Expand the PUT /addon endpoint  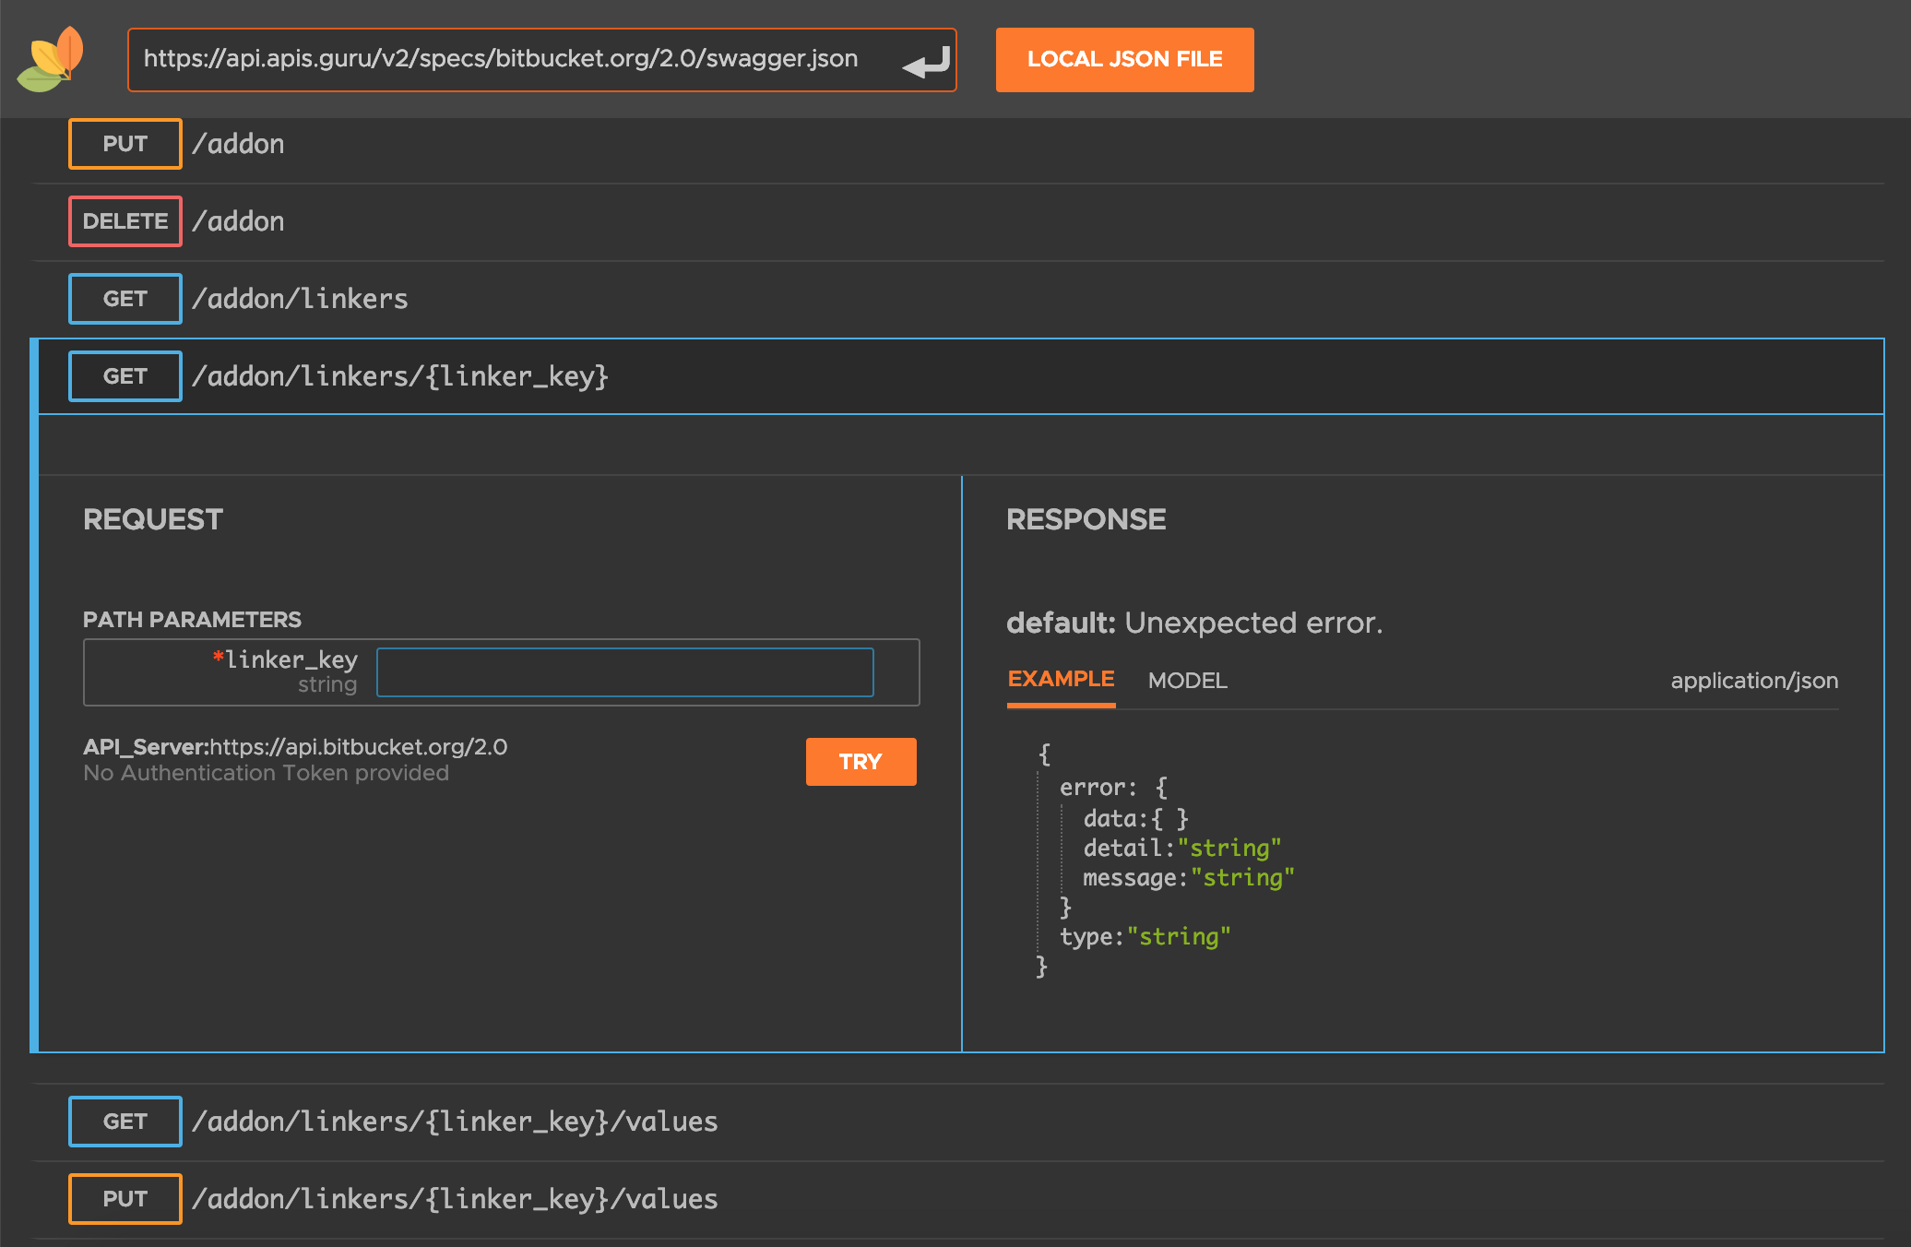click(238, 144)
